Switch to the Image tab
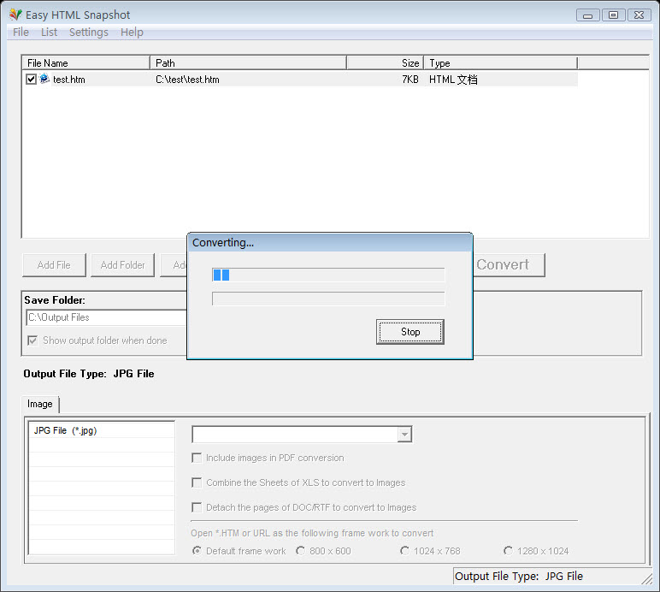 pos(40,404)
